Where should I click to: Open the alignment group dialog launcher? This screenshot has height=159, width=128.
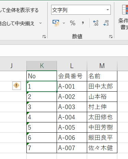point(44,37)
